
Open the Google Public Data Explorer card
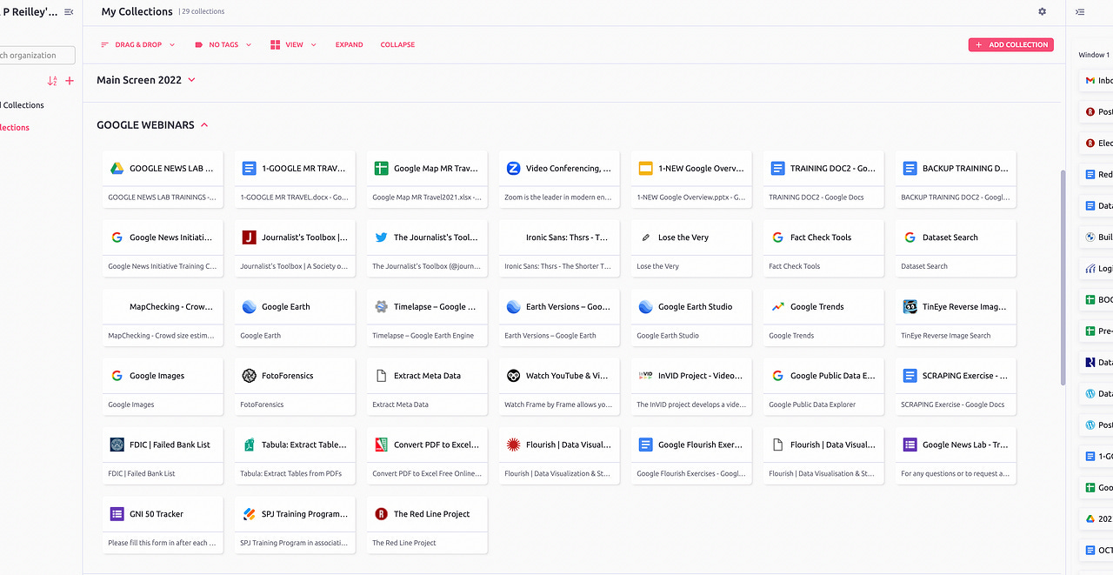click(823, 386)
